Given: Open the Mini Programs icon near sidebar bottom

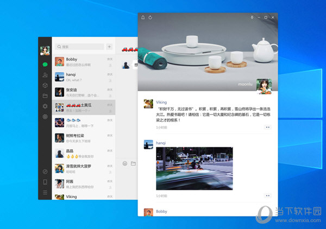Looking at the screenshot, I should click(45, 171).
